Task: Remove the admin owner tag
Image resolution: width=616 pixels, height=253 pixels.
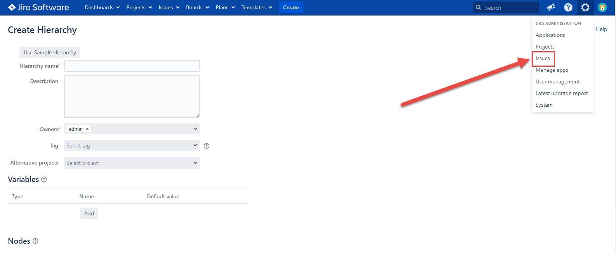Action: click(87, 129)
